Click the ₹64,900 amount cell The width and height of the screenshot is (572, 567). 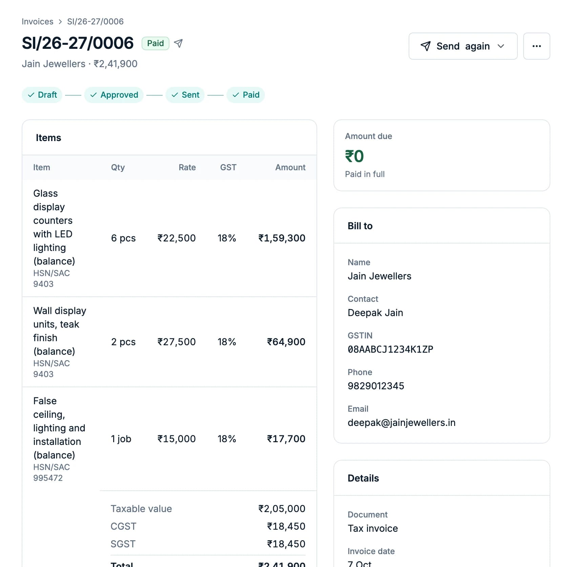(286, 342)
